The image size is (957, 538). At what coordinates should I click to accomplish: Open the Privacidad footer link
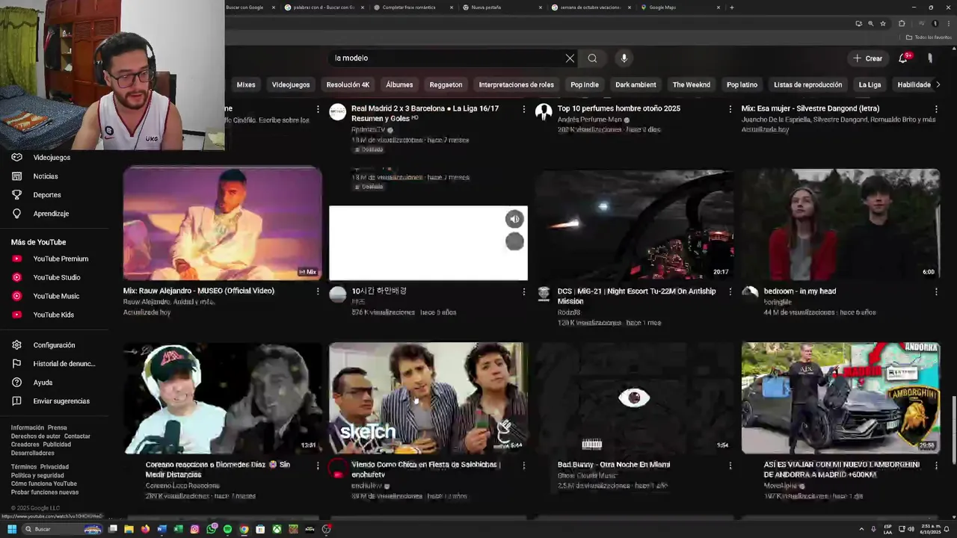(55, 467)
